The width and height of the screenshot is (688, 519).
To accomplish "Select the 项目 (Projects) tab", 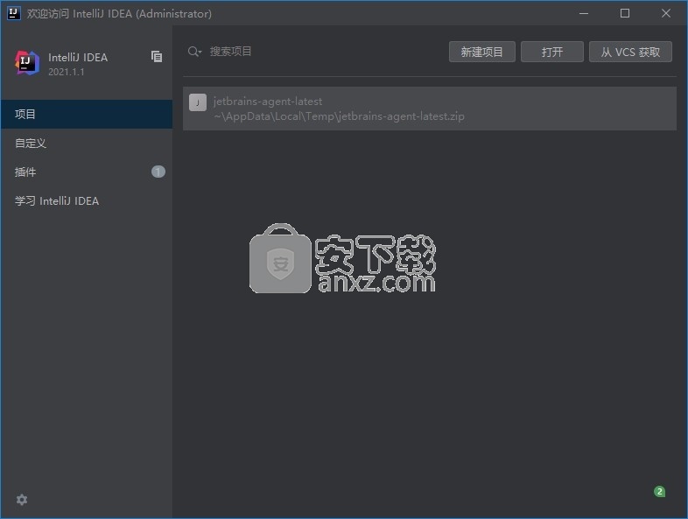I will [87, 114].
